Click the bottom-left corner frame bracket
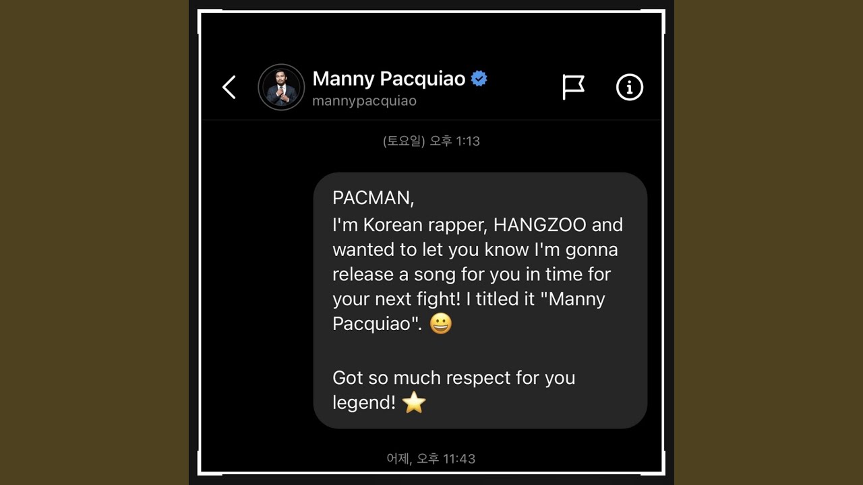The width and height of the screenshot is (863, 485). 210,463
